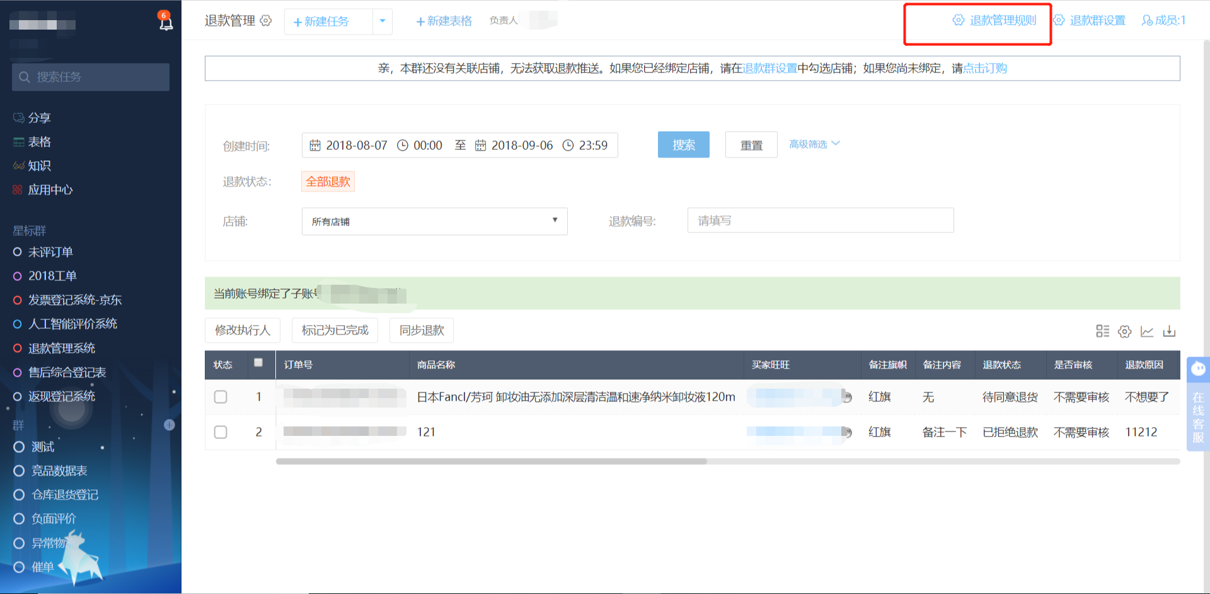Open 应用中心 in sidebar
This screenshot has width=1210, height=594.
coord(50,190)
